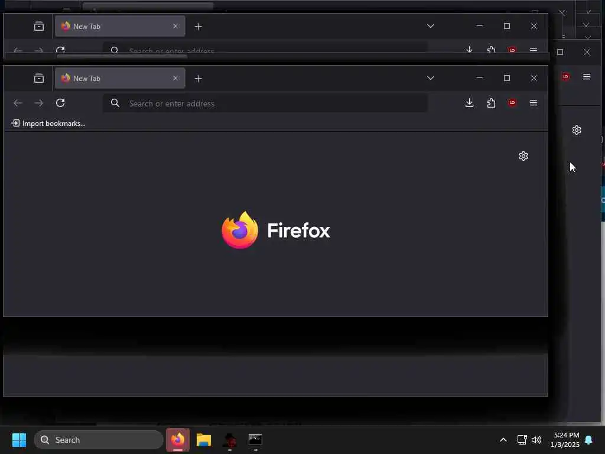This screenshot has height=454, width=605.
Task: Close New Tab tab in second window behind
Action: (x=175, y=26)
